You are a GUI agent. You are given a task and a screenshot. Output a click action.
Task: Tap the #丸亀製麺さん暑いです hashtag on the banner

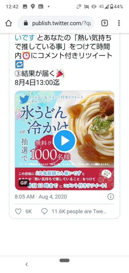(x=59, y=174)
